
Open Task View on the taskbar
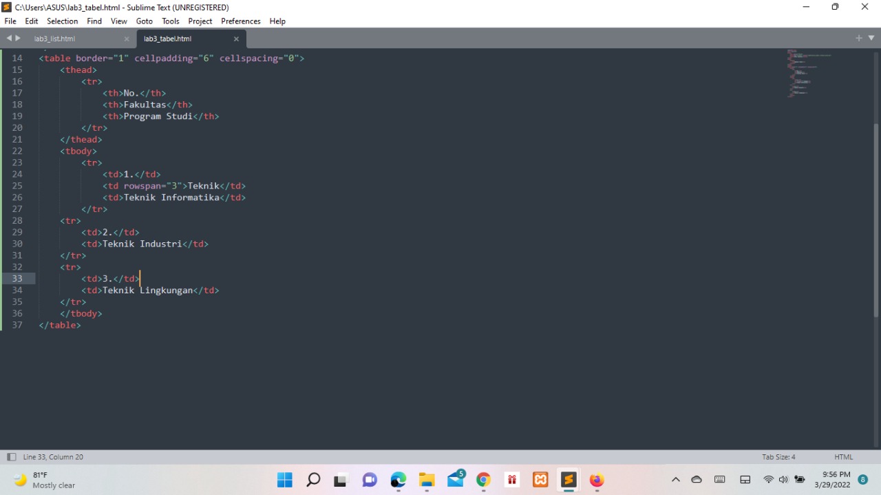pyautogui.click(x=341, y=480)
